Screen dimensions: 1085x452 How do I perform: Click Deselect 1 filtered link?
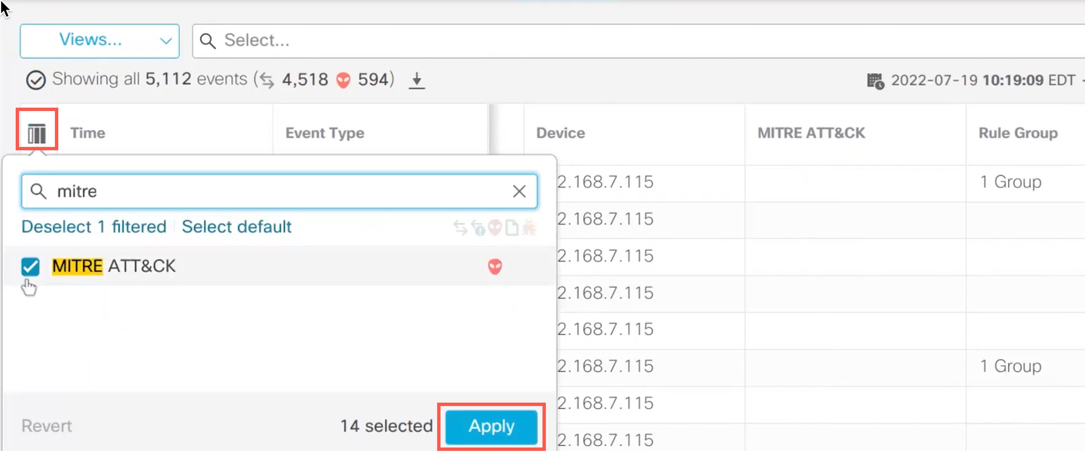94,227
